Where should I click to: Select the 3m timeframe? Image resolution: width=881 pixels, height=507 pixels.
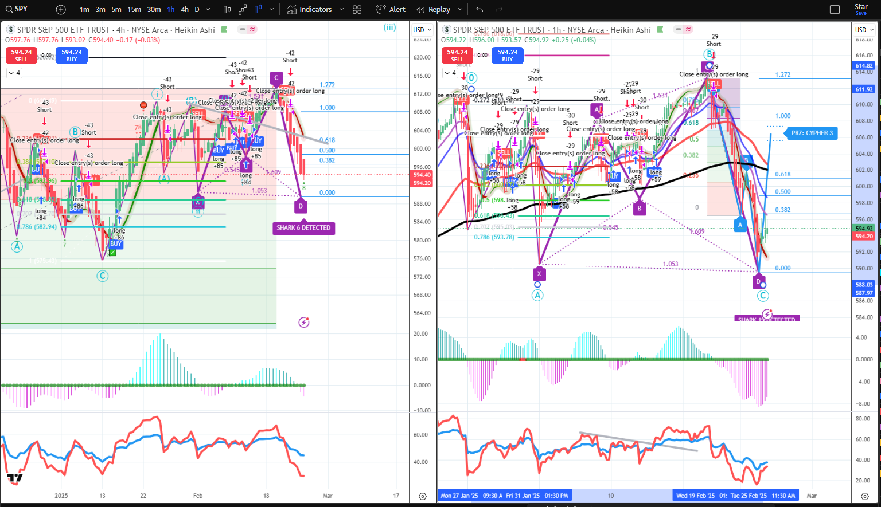pos(100,10)
